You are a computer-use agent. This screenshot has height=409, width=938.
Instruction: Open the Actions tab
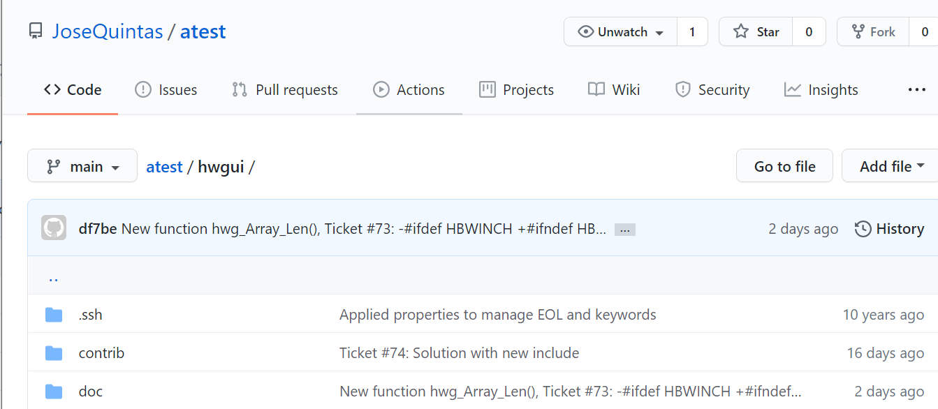click(409, 89)
